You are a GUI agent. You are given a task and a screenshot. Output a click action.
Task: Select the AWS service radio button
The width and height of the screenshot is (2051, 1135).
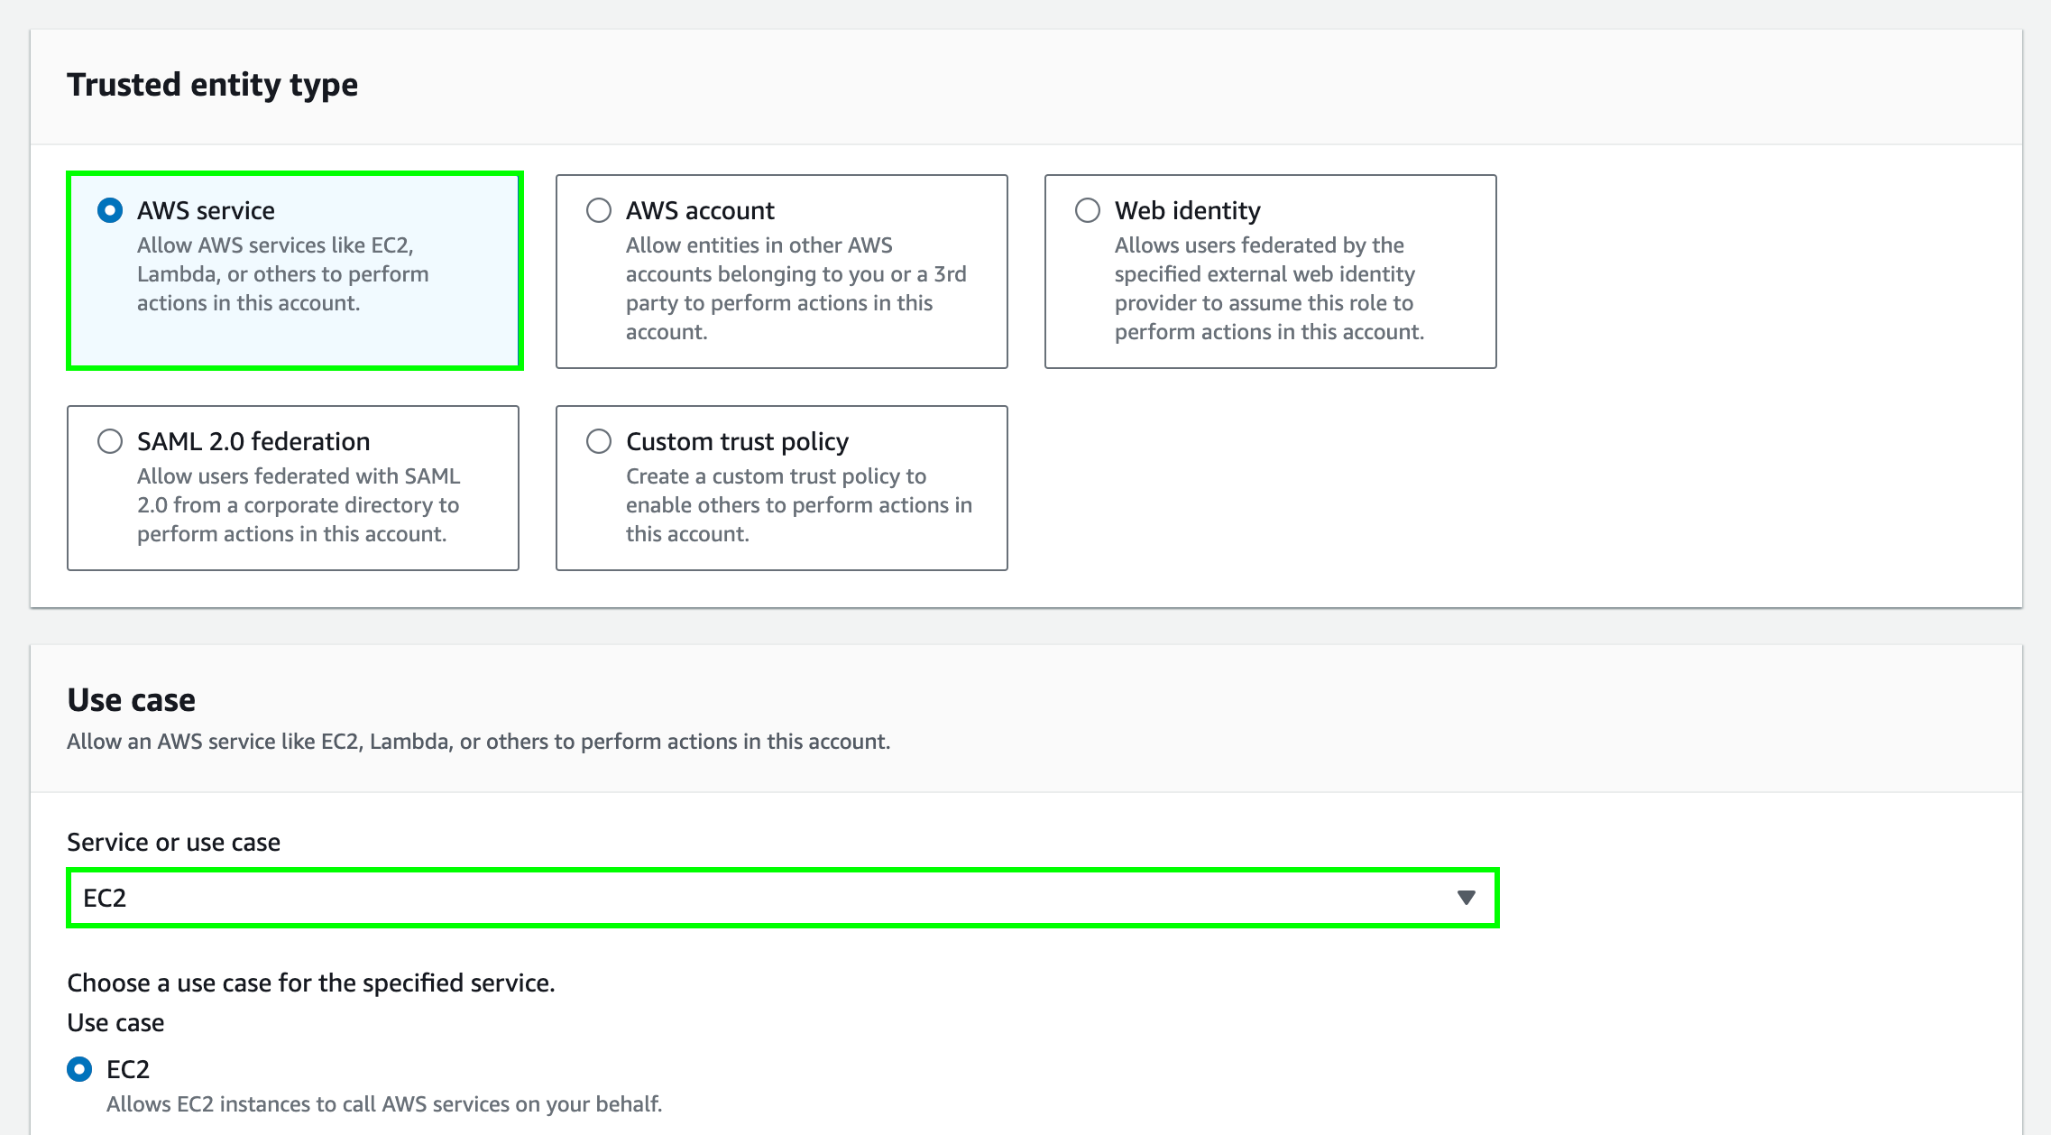tap(110, 210)
